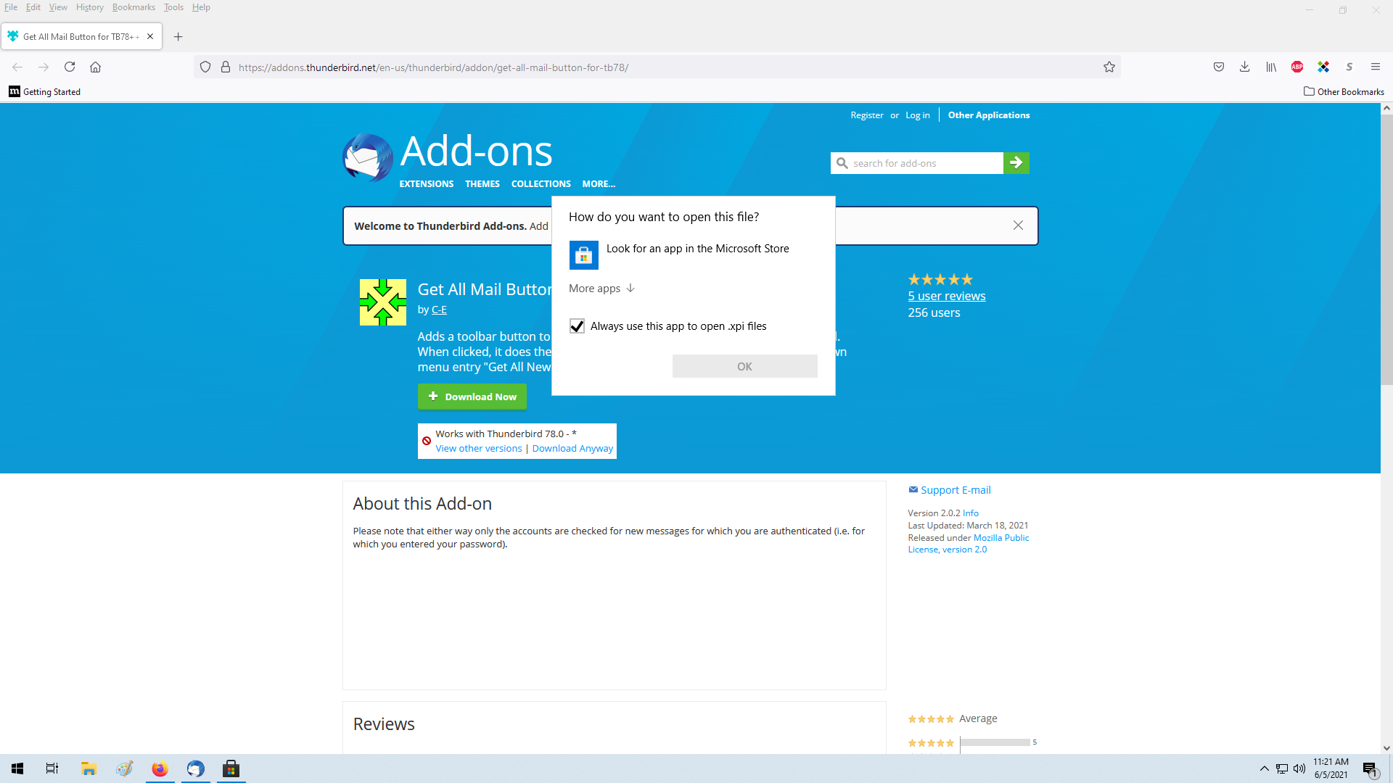Uncheck Always use this app for .xpi files
The width and height of the screenshot is (1393, 783).
577,326
